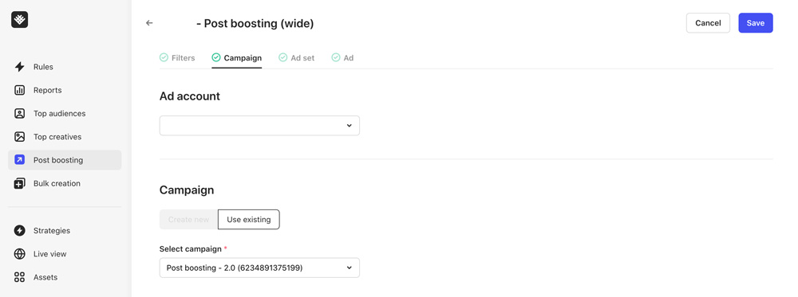The image size is (798, 297).
Task: Click the app logo icon in sidebar
Action: (x=19, y=19)
